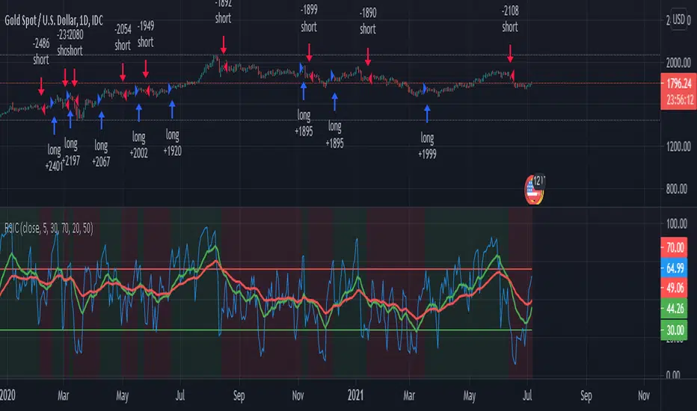Click the 800.00 price axis label
Viewport: 697px width, 411px height.
(676, 189)
